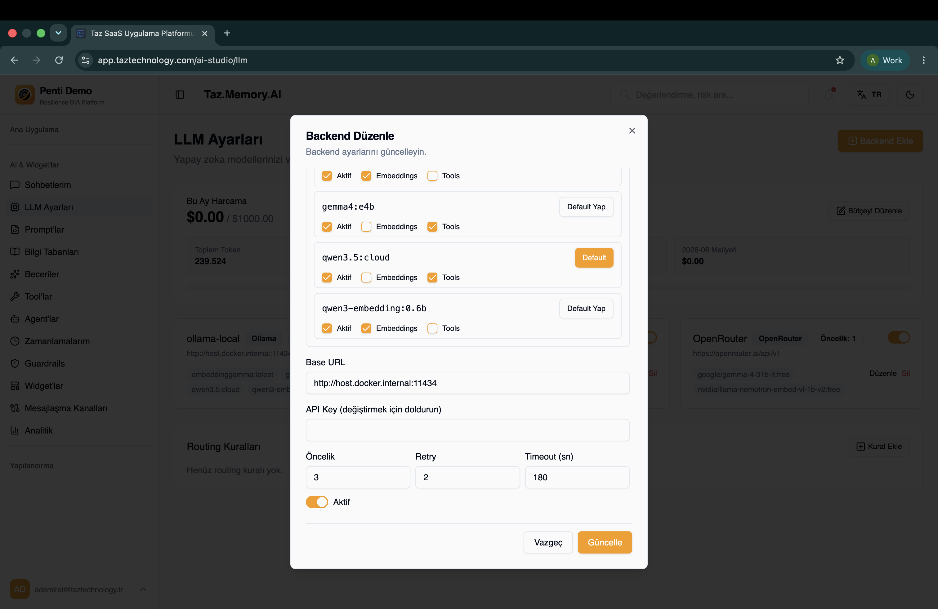Viewport: 938px width, 609px height.
Task: View site information icon in address bar
Action: (x=86, y=60)
